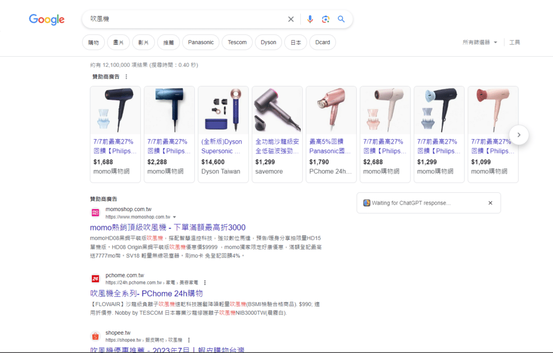553x353 pixels.
Task: Click the shopee favicon icon
Action: point(96,336)
